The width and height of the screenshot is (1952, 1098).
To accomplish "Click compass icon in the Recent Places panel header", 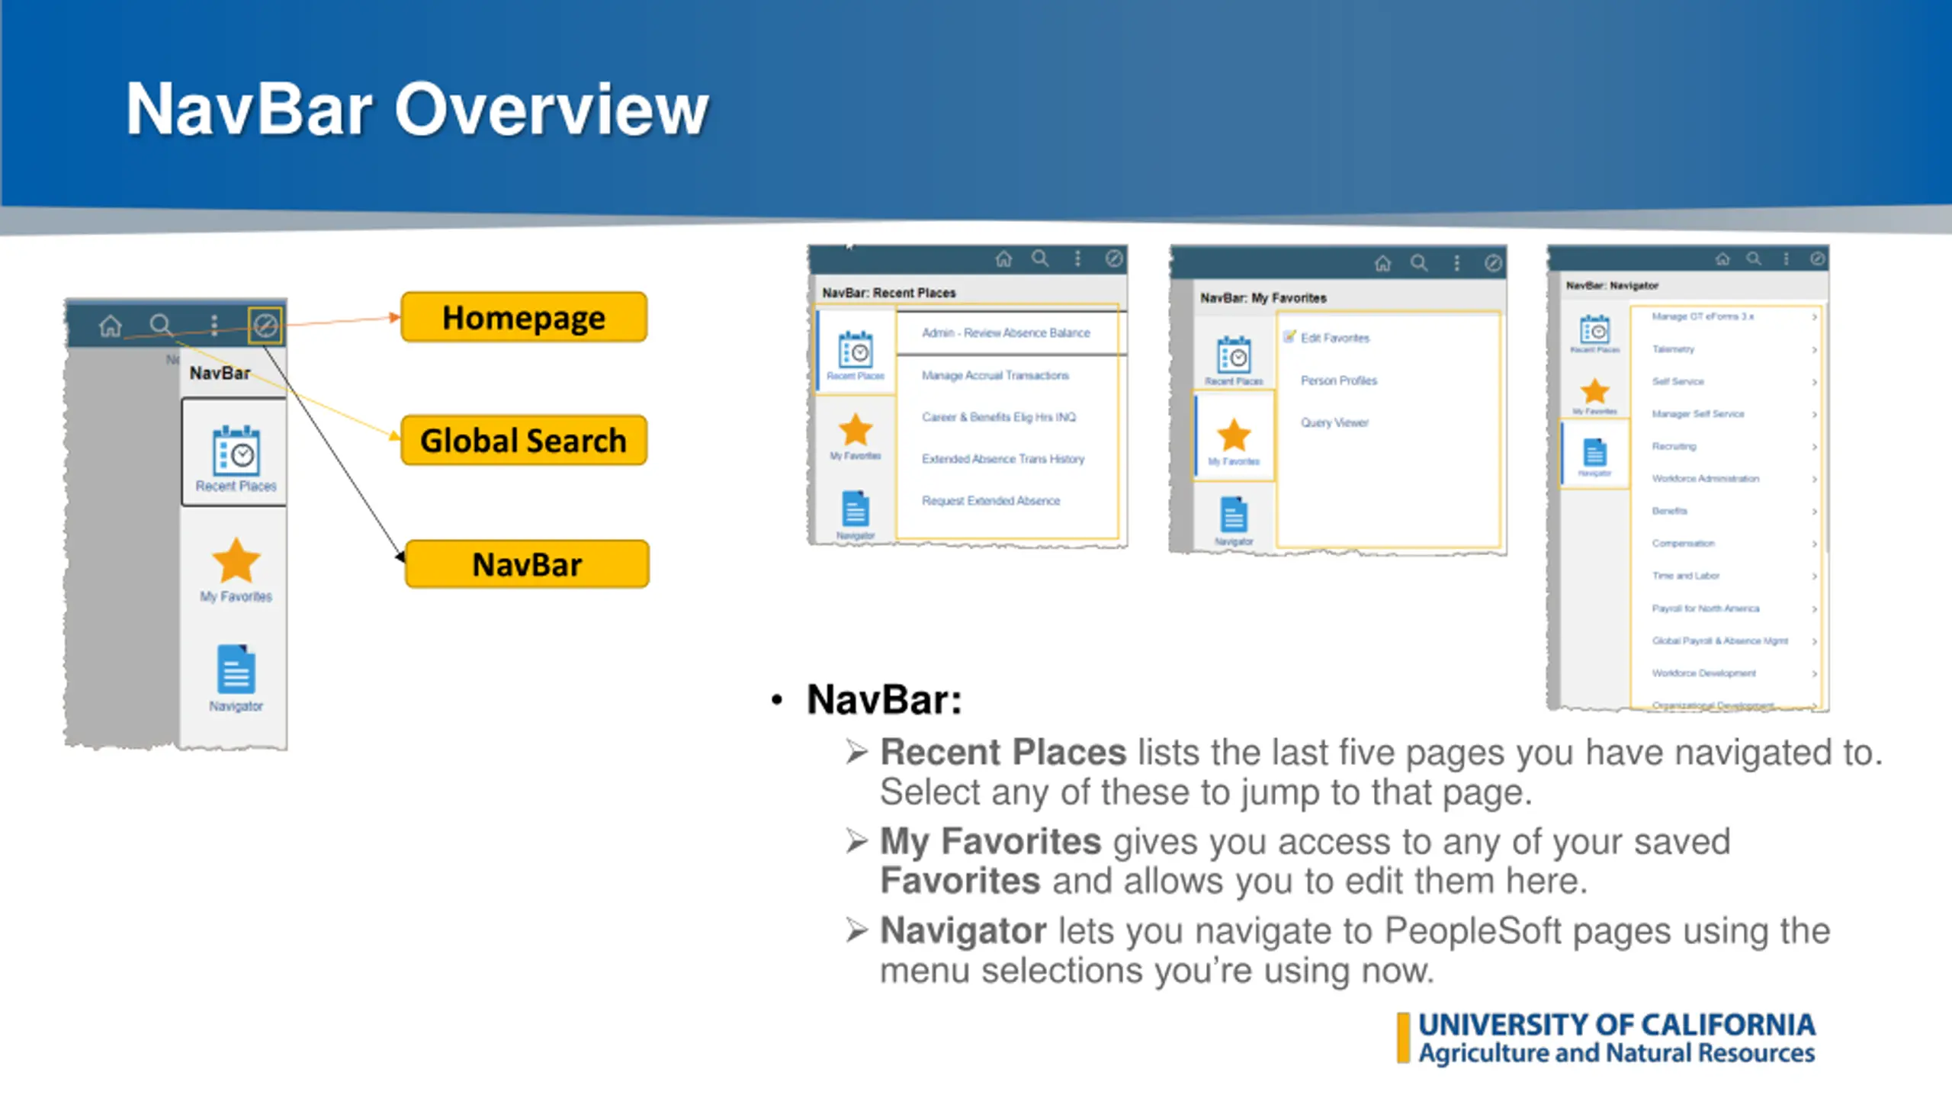I will pos(1114,259).
